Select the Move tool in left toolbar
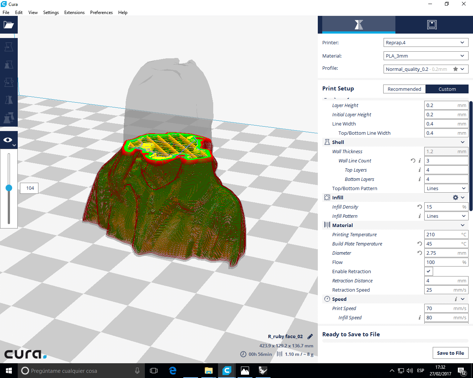This screenshot has height=378, width=473. 9,47
